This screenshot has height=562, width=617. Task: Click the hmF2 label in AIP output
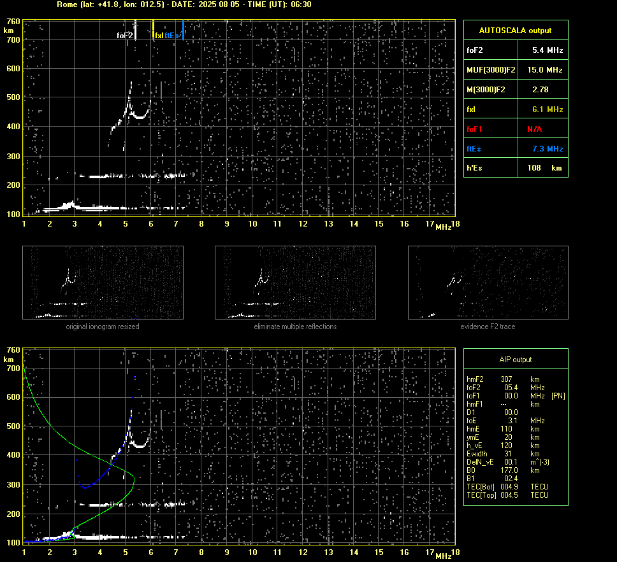475,379
